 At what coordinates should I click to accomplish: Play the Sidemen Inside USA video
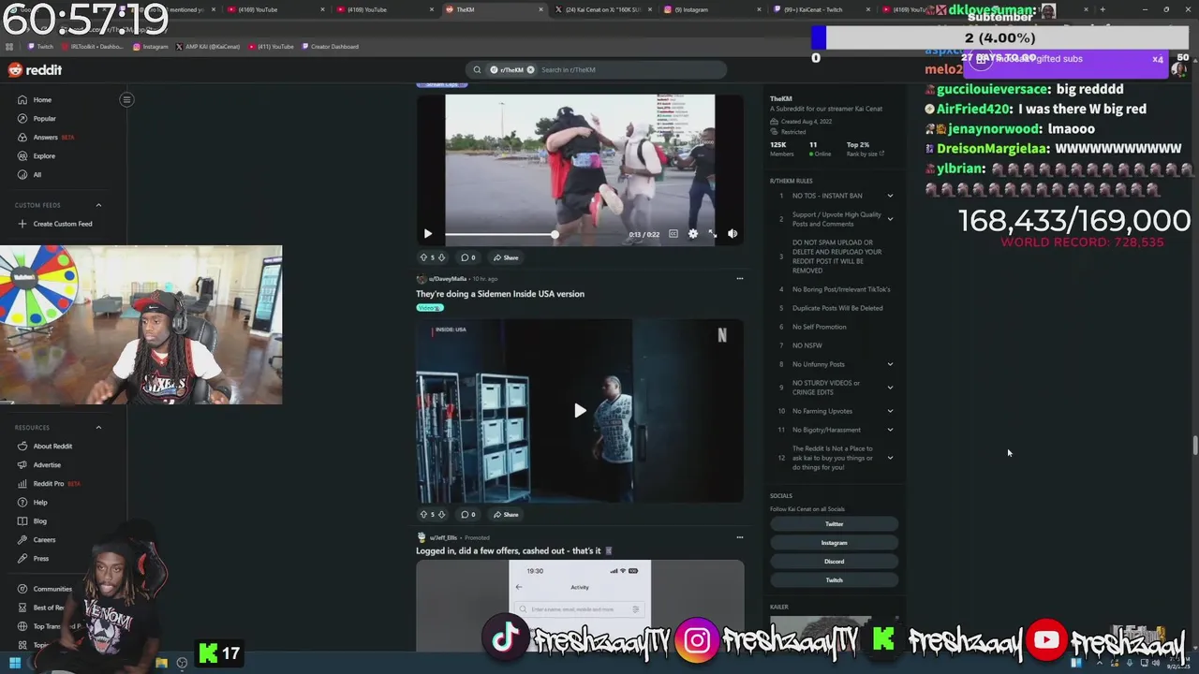click(x=580, y=410)
